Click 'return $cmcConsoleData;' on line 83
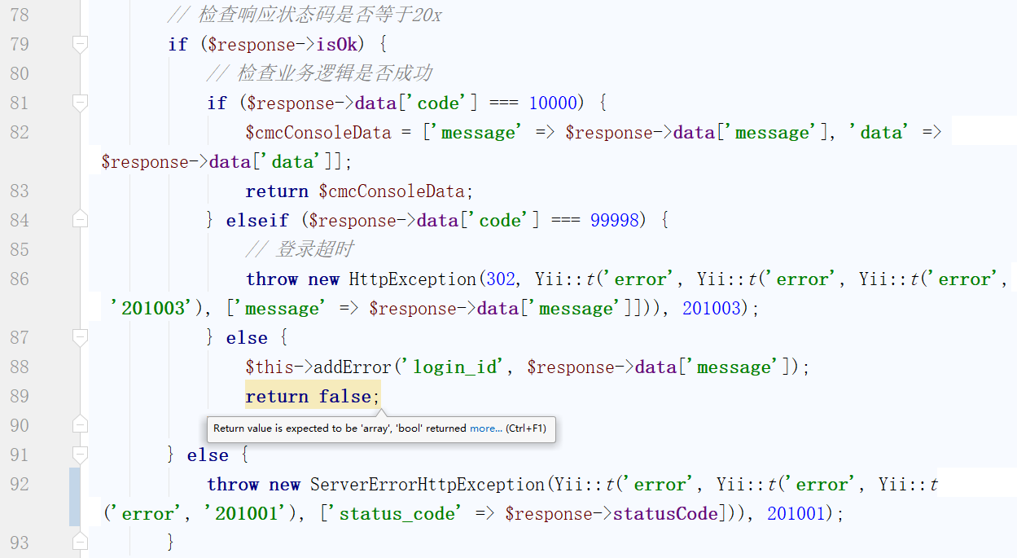Screen dimensions: 1017x558 coord(359,191)
